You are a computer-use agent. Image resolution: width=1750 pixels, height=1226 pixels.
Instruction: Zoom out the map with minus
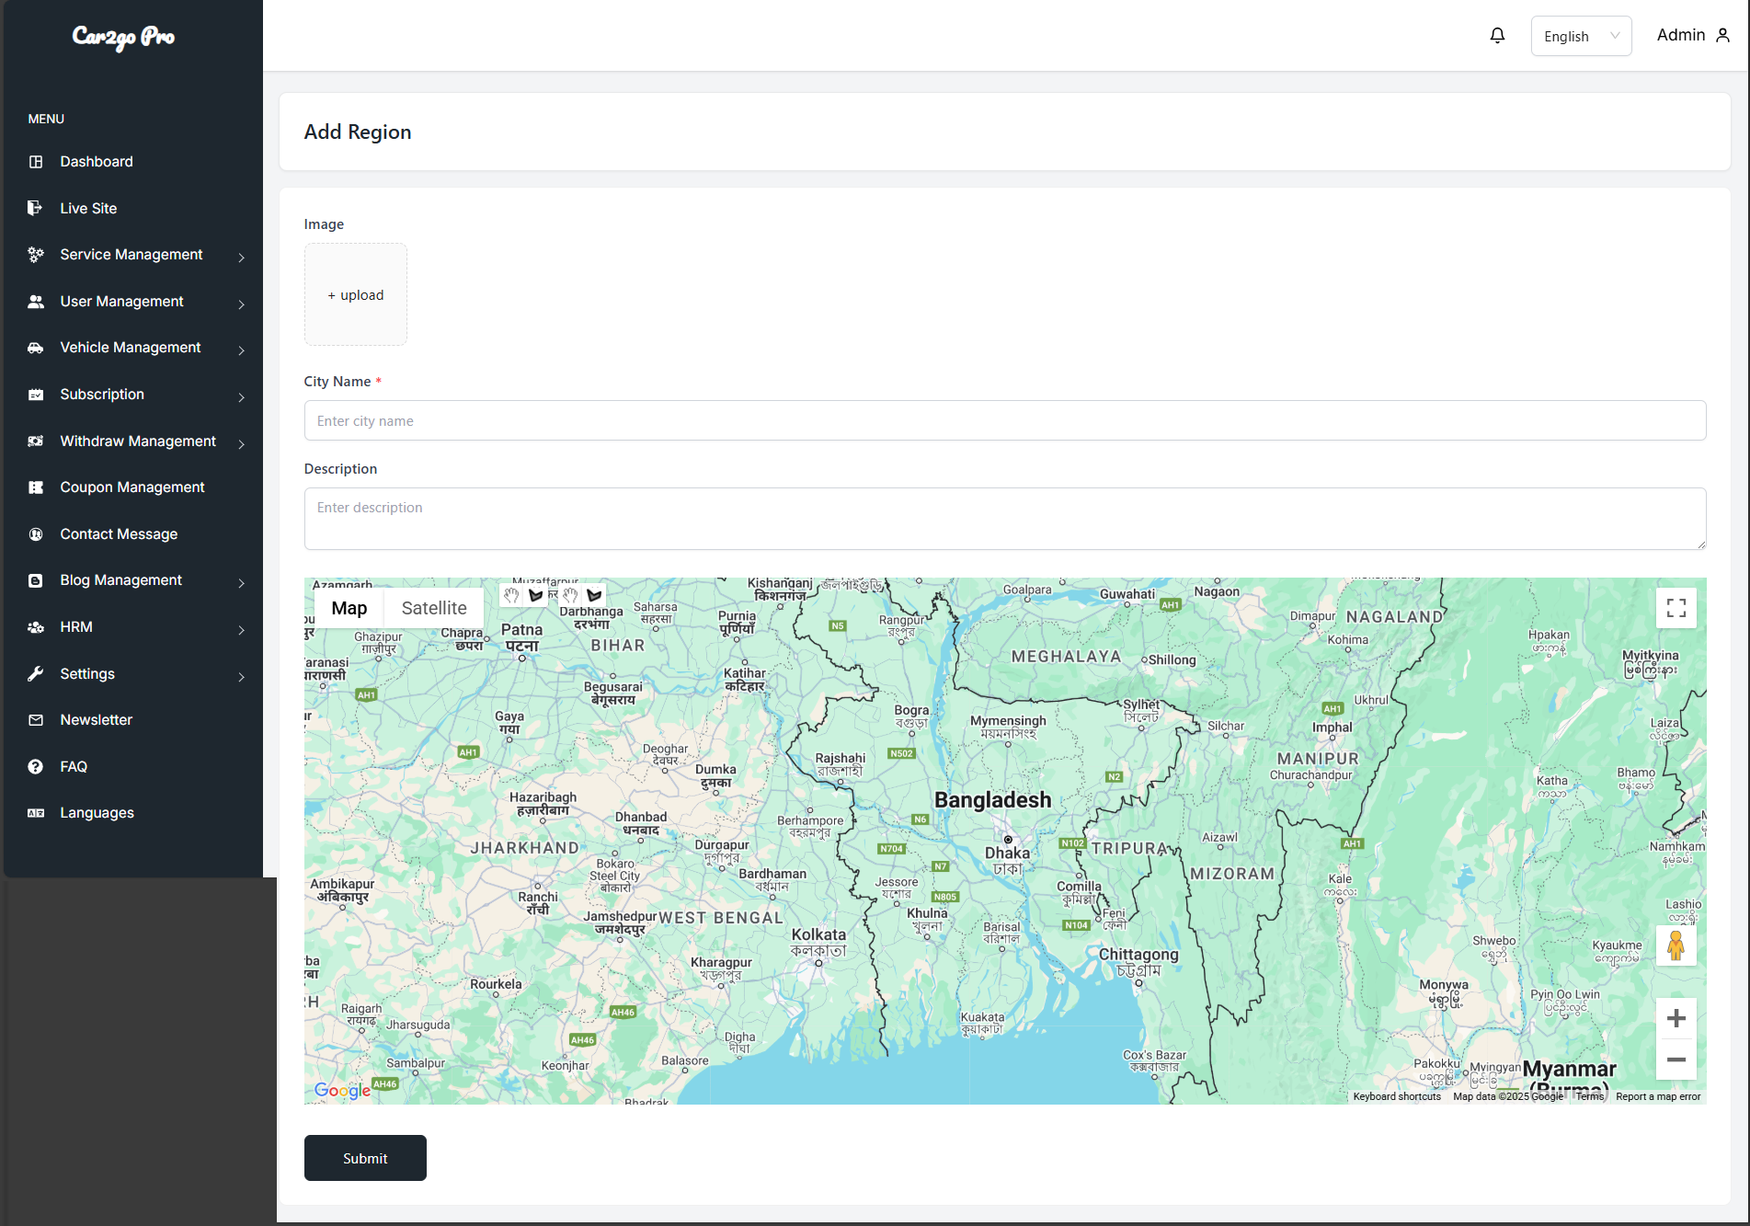click(x=1676, y=1060)
